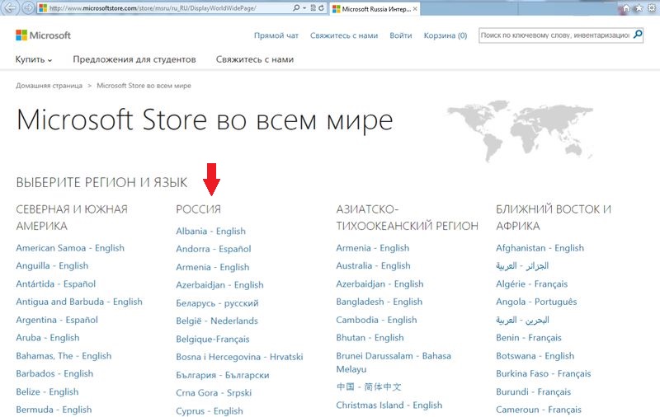The height and width of the screenshot is (417, 660).
Task: Select Bosna i Hercegovina - Hrvatski
Action: point(239,357)
